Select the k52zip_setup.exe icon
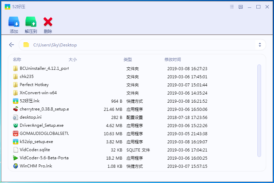 click(15, 142)
